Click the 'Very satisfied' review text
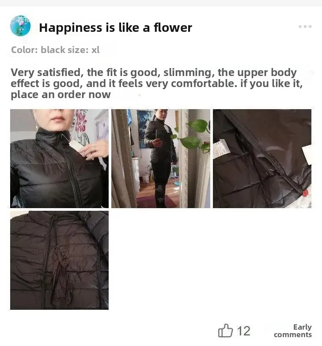322x346 pixels. click(x=45, y=72)
